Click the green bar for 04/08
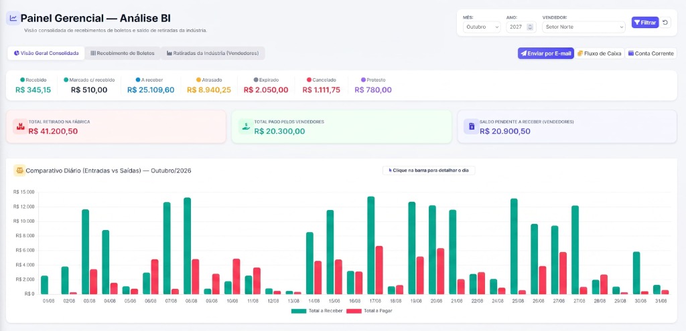686x331 pixels. [x=105, y=262]
